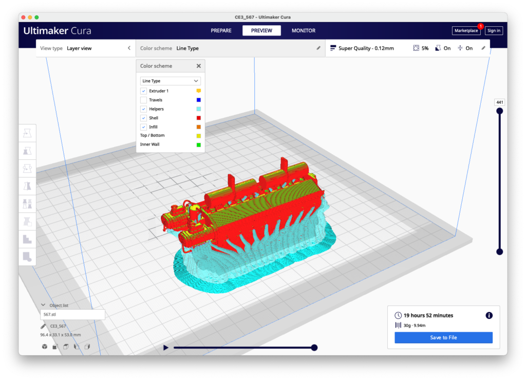This screenshot has width=526, height=380.
Task: Switch to the left side view cube icon
Action: 77,347
